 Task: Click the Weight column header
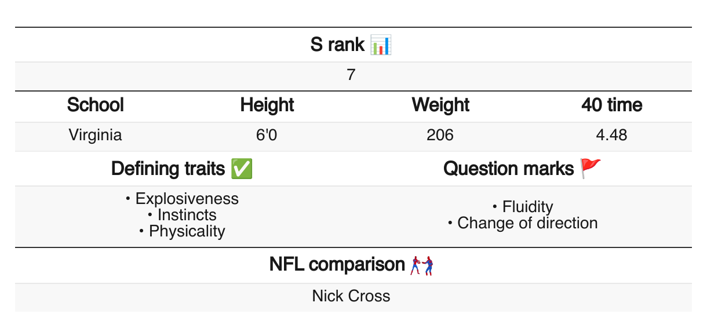click(440, 105)
